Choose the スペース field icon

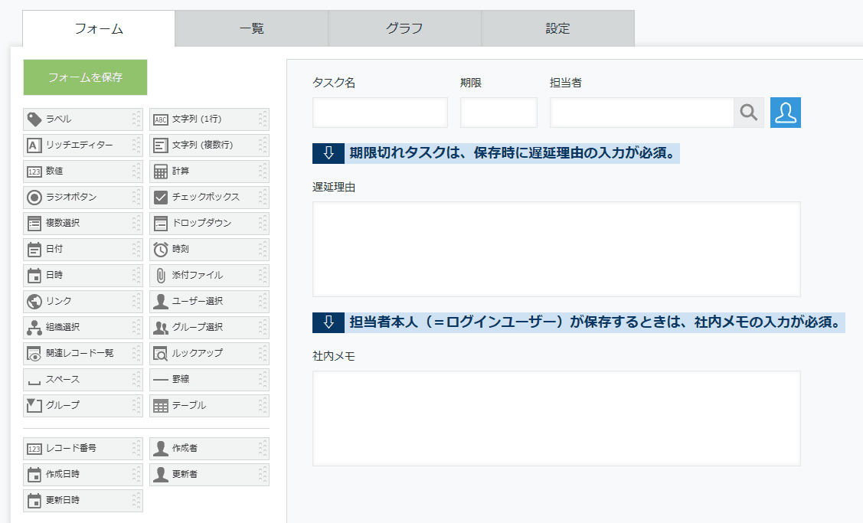click(x=34, y=381)
